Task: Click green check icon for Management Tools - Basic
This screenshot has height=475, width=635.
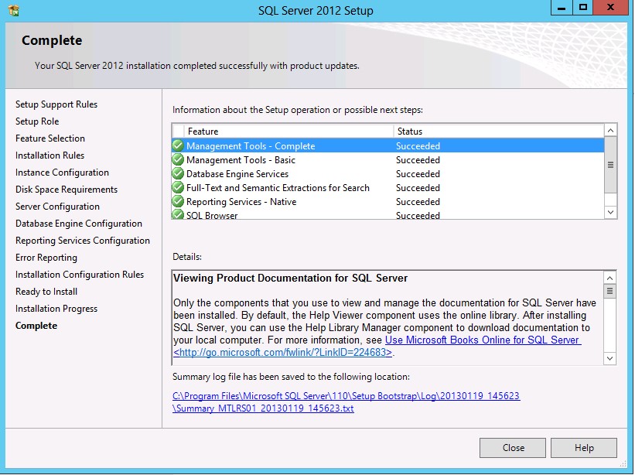Action: [178, 160]
